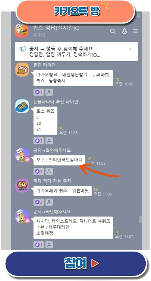Expand the 공지 notice chevron

pos(131,49)
